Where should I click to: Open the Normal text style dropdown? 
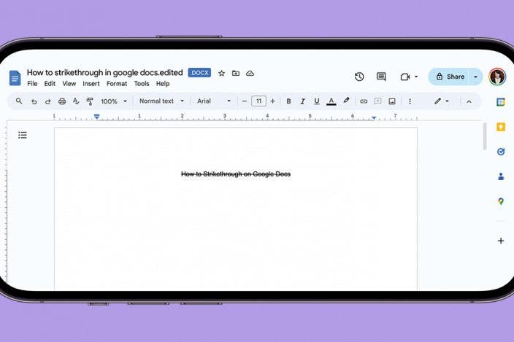click(x=161, y=101)
